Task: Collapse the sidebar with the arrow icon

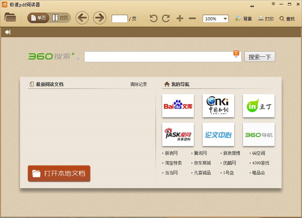Action: [x=8, y=32]
